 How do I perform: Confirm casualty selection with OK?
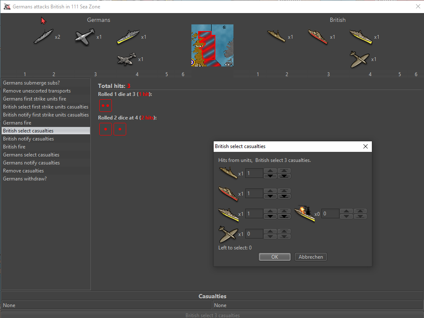tap(274, 257)
